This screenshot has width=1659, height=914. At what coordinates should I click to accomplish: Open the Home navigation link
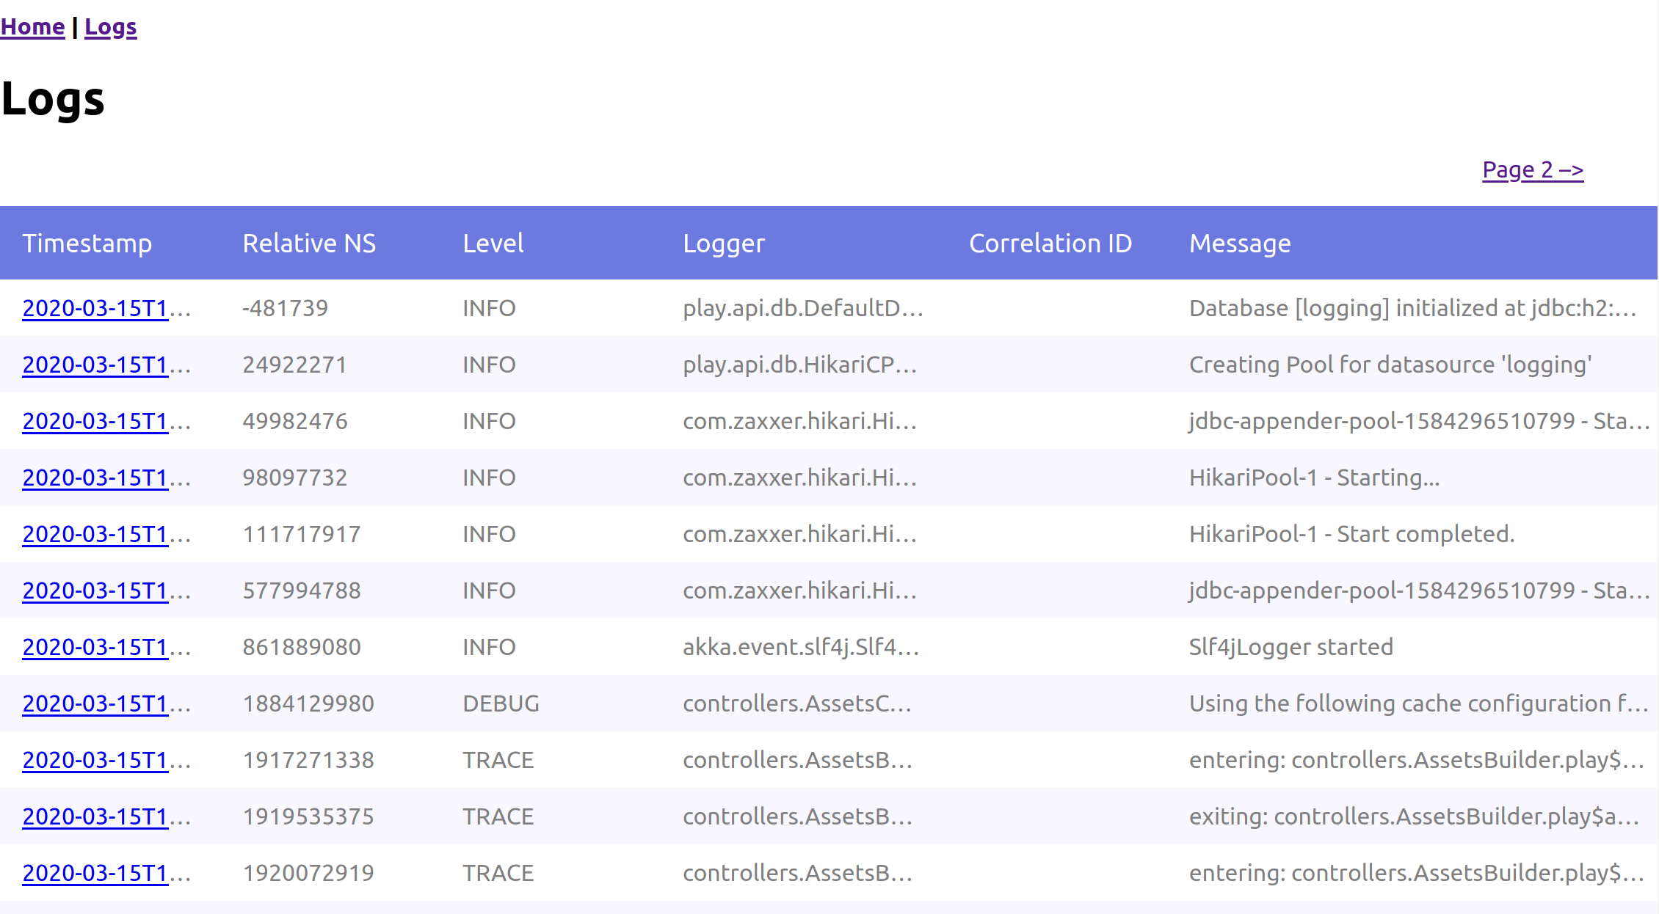click(x=32, y=27)
